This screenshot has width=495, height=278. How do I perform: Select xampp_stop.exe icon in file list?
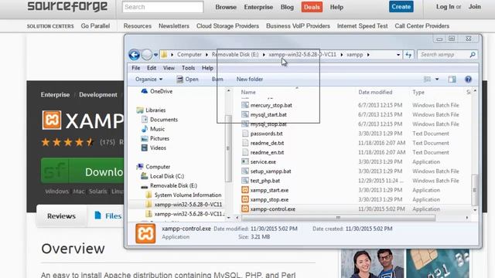pos(245,199)
